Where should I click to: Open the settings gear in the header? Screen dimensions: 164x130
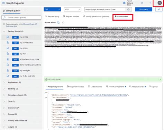pos(142,3)
